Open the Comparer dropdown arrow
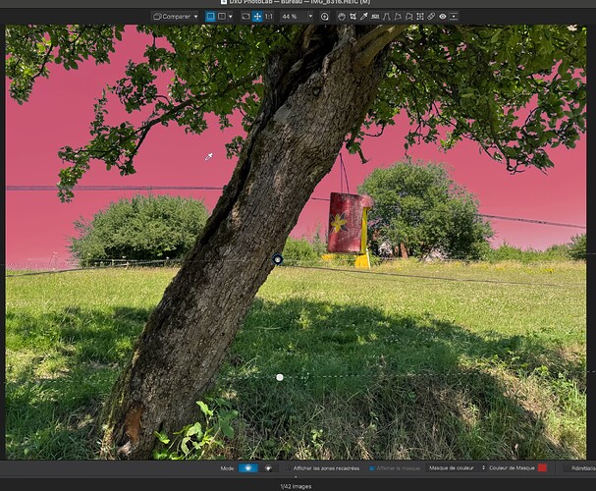Screen dimensions: 596x491 click(x=196, y=17)
